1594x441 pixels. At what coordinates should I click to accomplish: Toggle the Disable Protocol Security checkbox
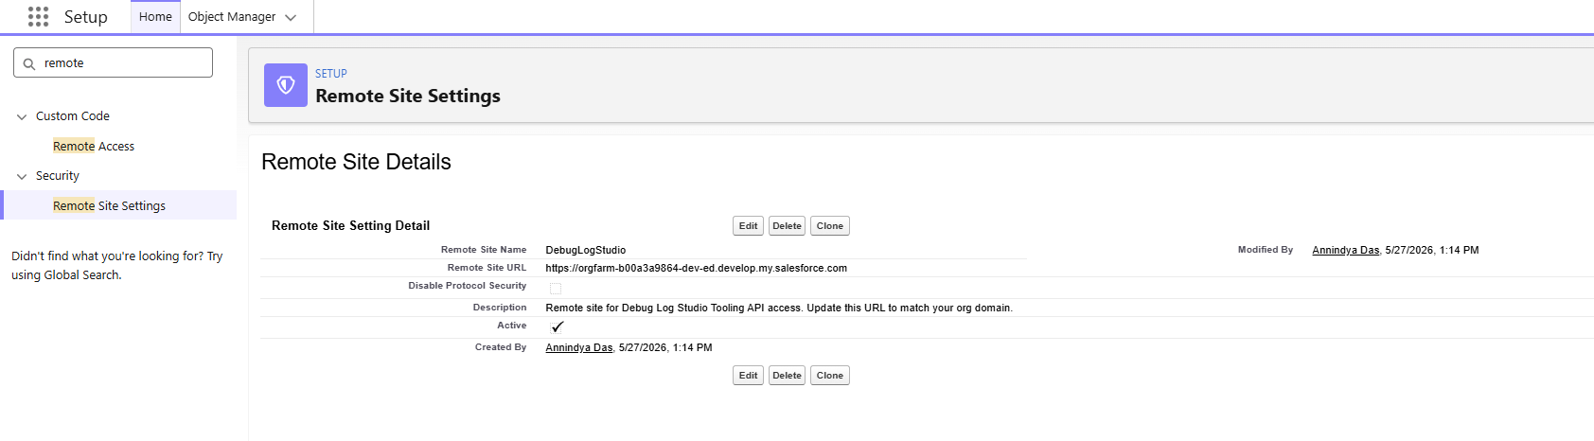556,288
